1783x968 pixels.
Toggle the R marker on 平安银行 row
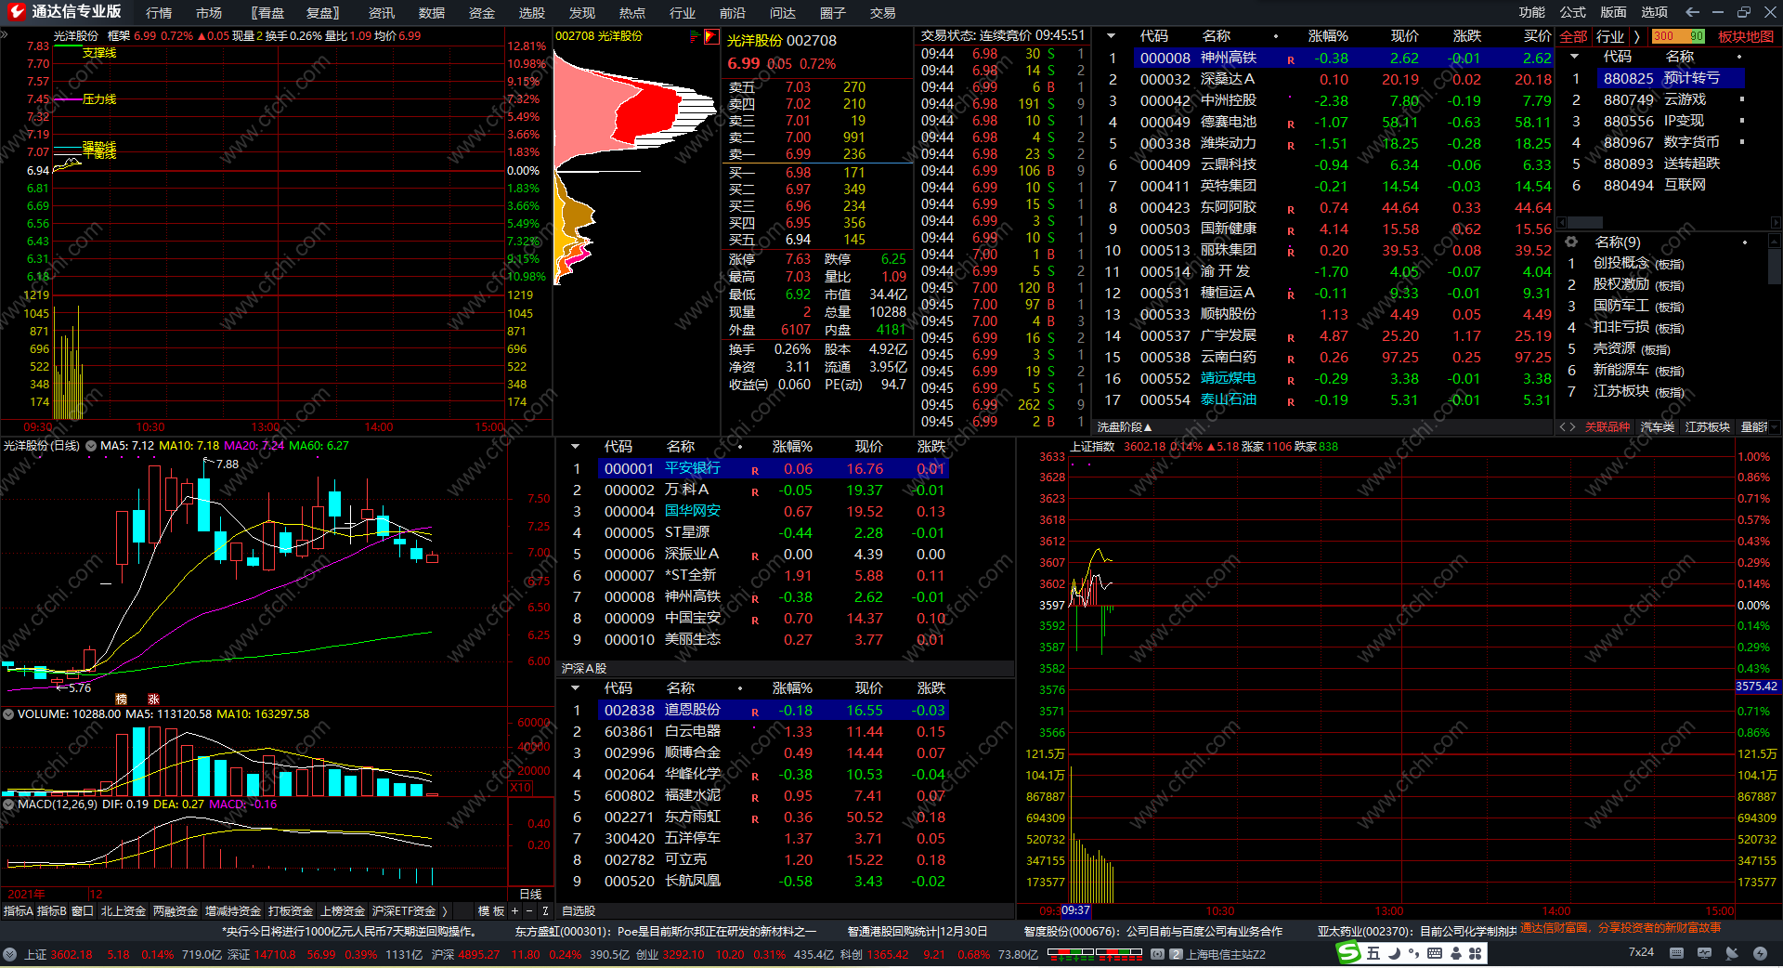(x=755, y=471)
